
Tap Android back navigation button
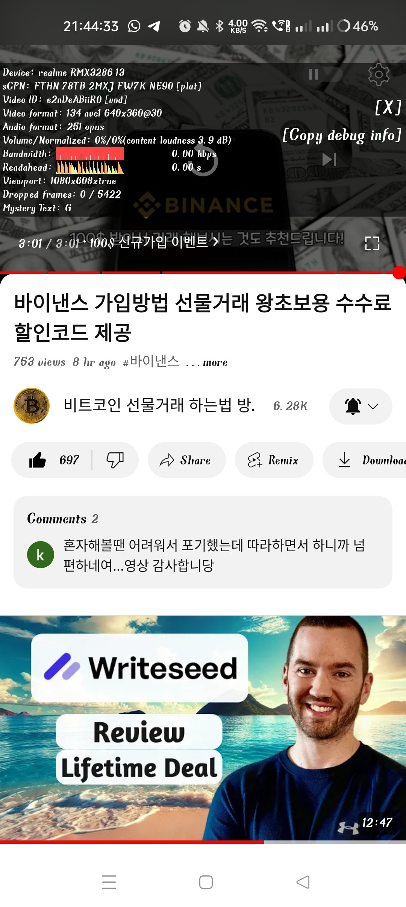pyautogui.click(x=303, y=882)
